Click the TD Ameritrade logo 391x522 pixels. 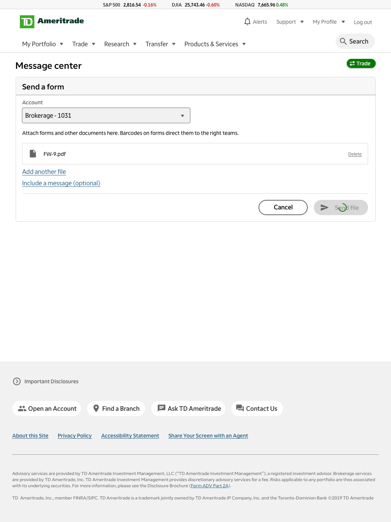coord(52,21)
